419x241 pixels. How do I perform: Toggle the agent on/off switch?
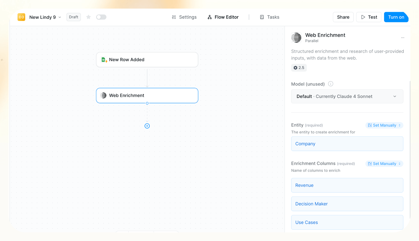(101, 17)
